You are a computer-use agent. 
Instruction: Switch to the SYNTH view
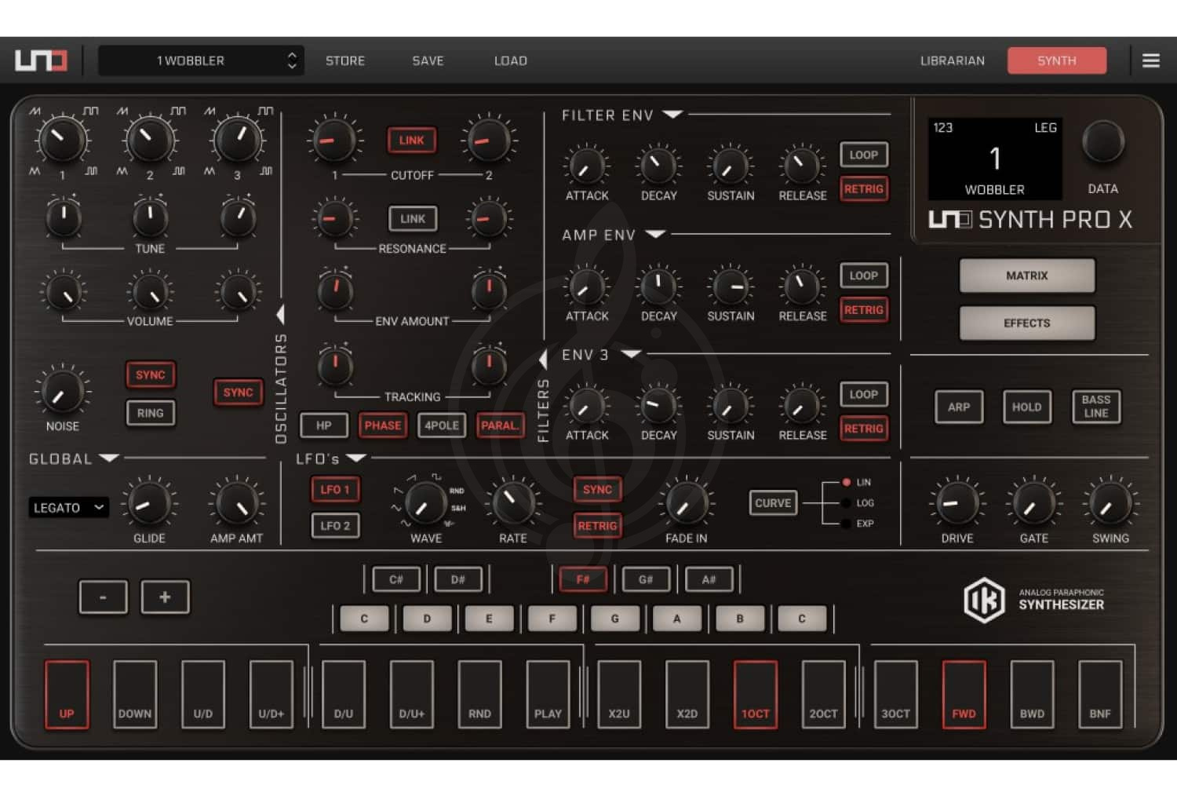(x=1057, y=60)
